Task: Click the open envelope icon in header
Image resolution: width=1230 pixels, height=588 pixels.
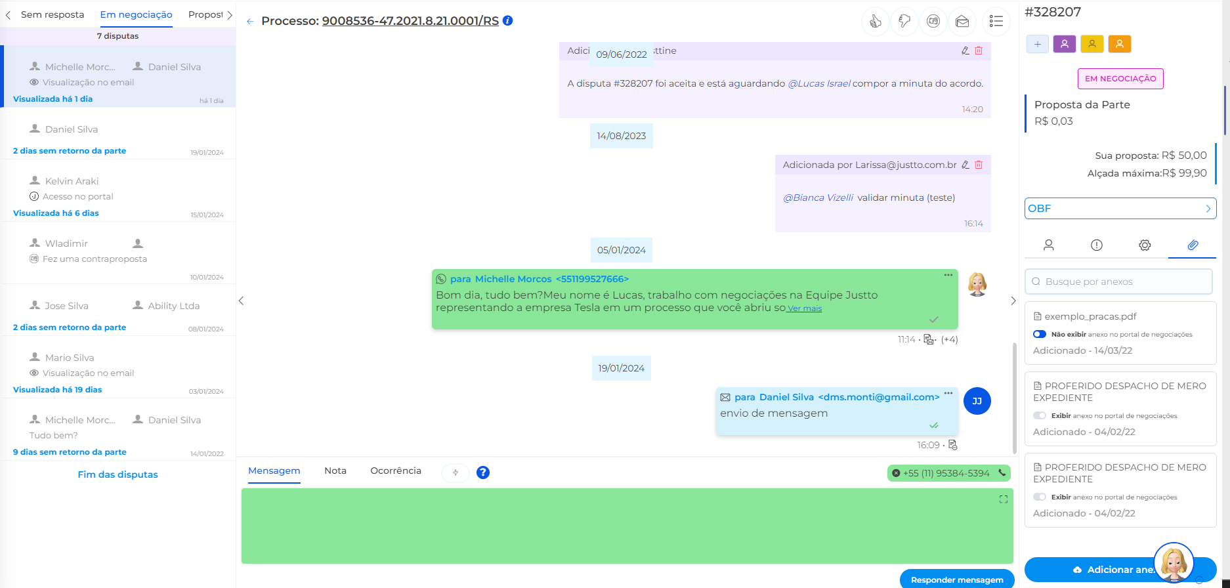Action: point(962,22)
